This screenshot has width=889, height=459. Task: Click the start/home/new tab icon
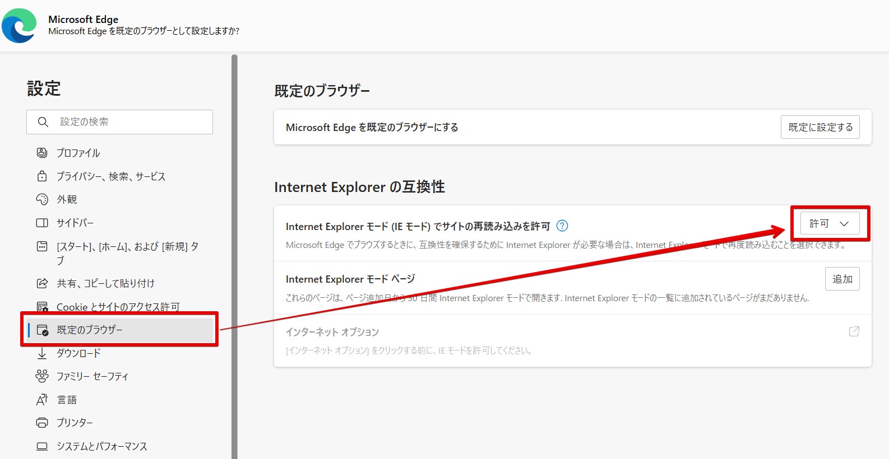[42, 246]
